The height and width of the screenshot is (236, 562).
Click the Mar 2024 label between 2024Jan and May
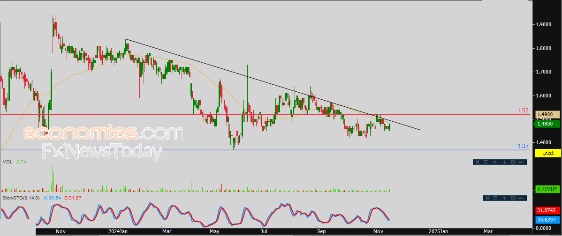167,232
